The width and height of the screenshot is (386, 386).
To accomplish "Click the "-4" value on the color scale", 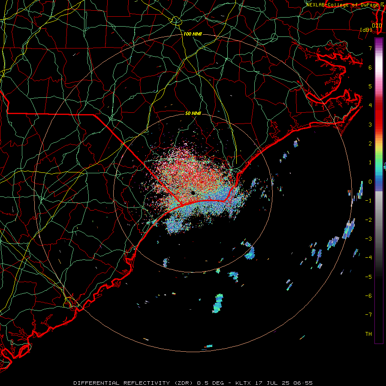I will [x=368, y=258].
